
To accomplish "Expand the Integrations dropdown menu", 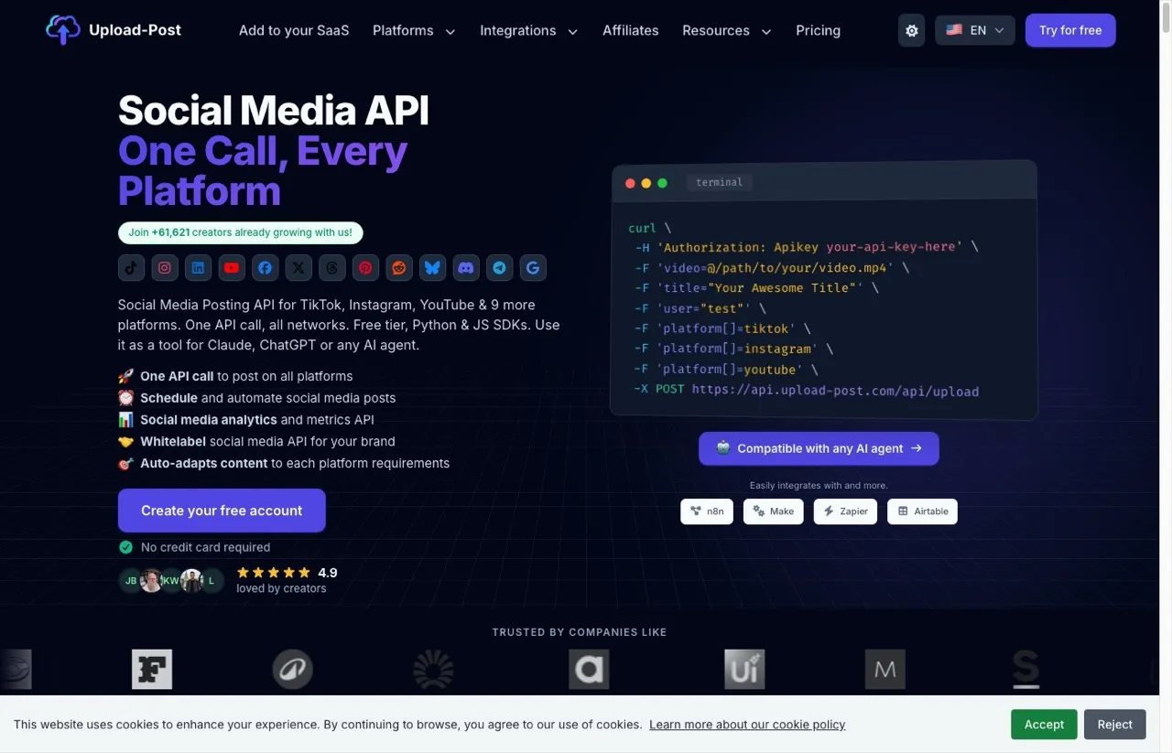I will (529, 30).
